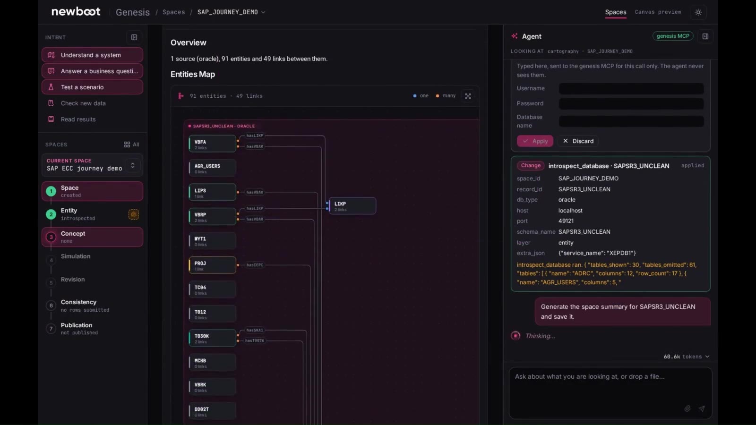Select the VBFA entity node
756x425 pixels.
212,144
